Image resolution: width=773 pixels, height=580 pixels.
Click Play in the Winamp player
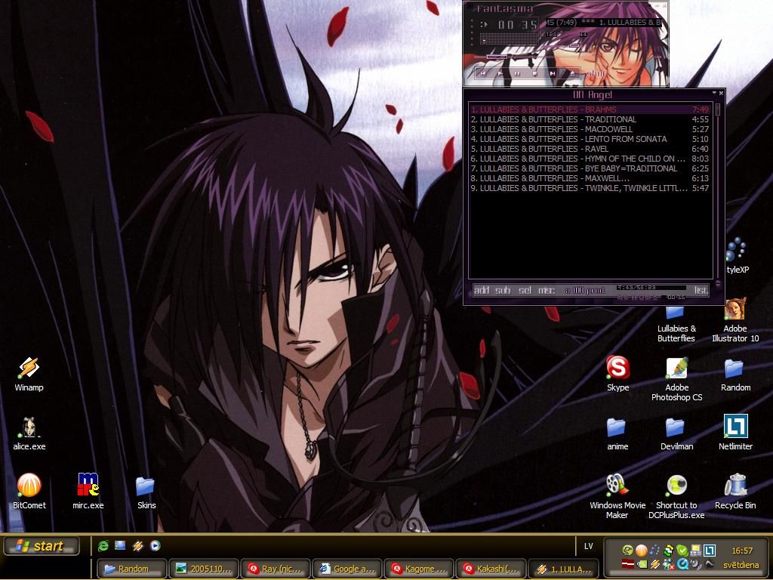500,73
